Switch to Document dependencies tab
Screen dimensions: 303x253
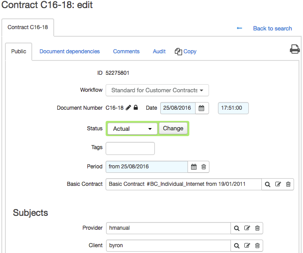pyautogui.click(x=69, y=51)
